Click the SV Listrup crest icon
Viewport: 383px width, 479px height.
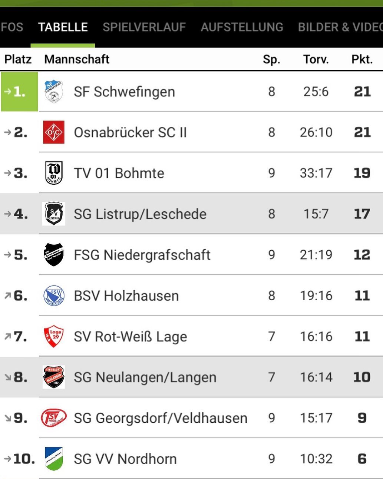coord(54,214)
